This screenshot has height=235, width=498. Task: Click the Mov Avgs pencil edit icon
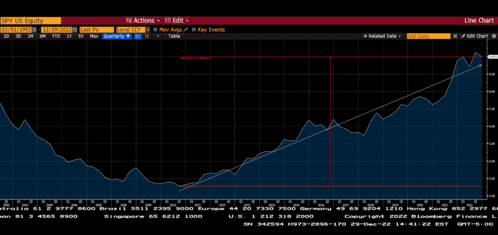[x=185, y=29]
